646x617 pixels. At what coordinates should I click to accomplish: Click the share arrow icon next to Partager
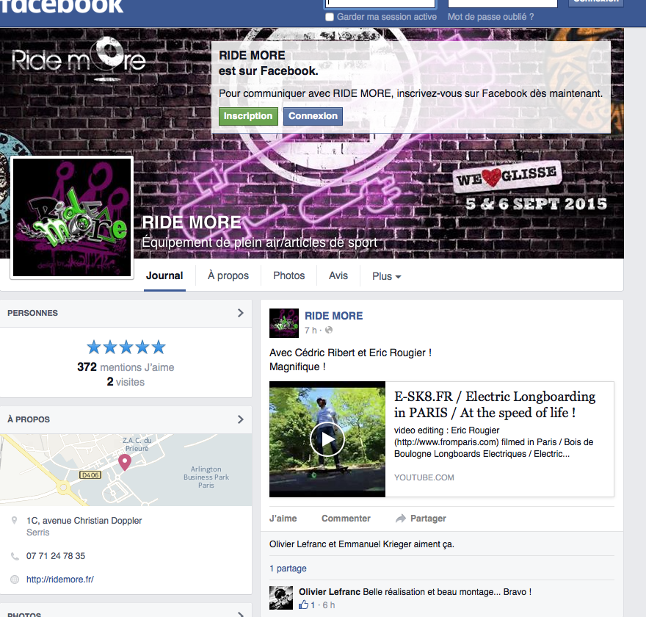coord(401,519)
